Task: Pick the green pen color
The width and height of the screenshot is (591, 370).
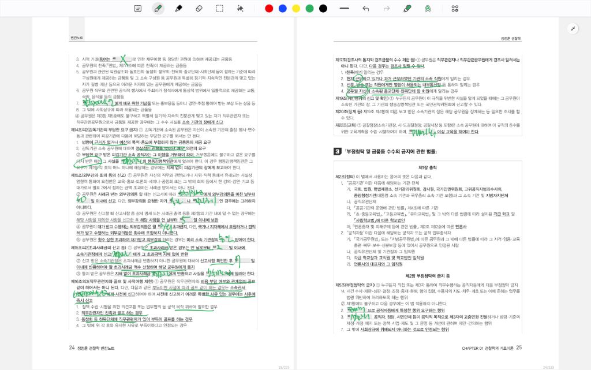Action: coord(309,9)
